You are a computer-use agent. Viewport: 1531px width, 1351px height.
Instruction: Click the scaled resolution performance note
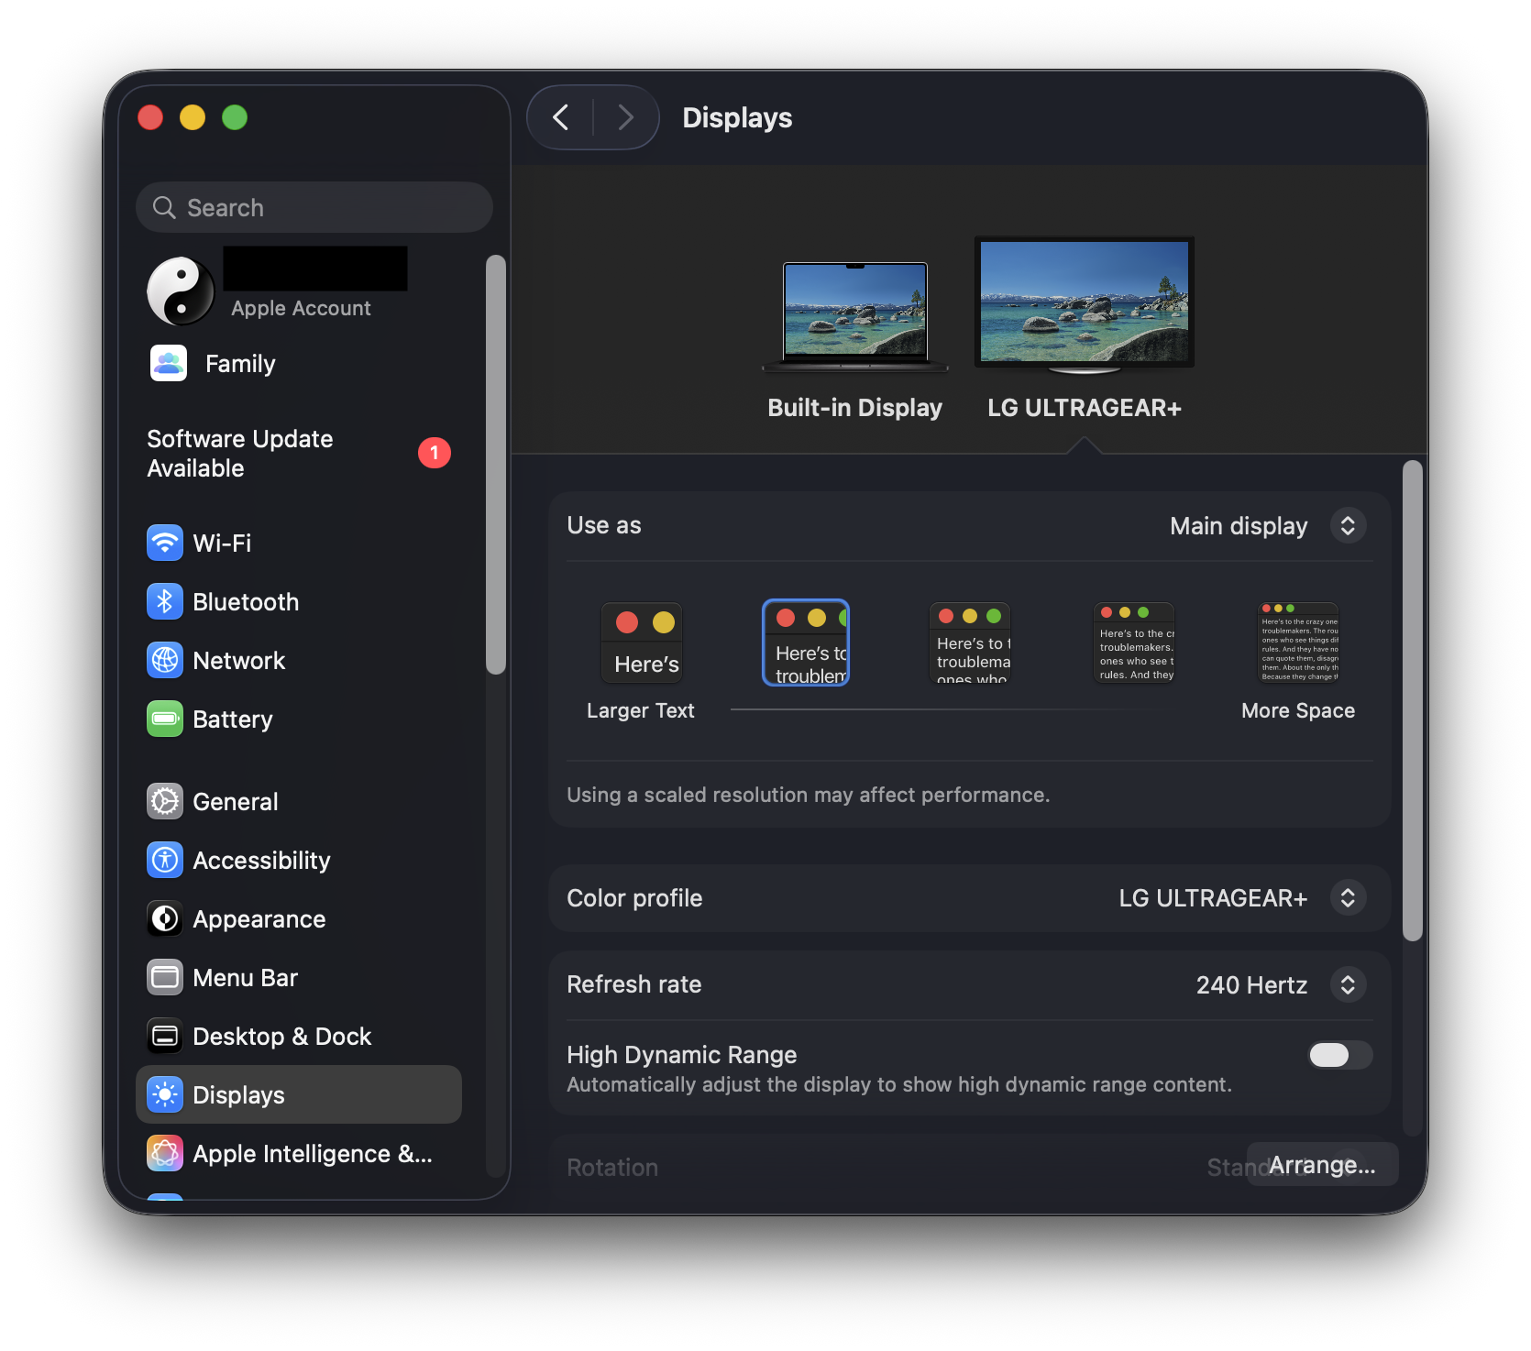click(808, 795)
